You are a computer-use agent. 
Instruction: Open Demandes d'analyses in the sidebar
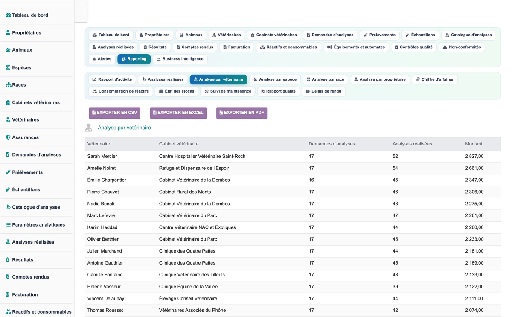(36, 155)
